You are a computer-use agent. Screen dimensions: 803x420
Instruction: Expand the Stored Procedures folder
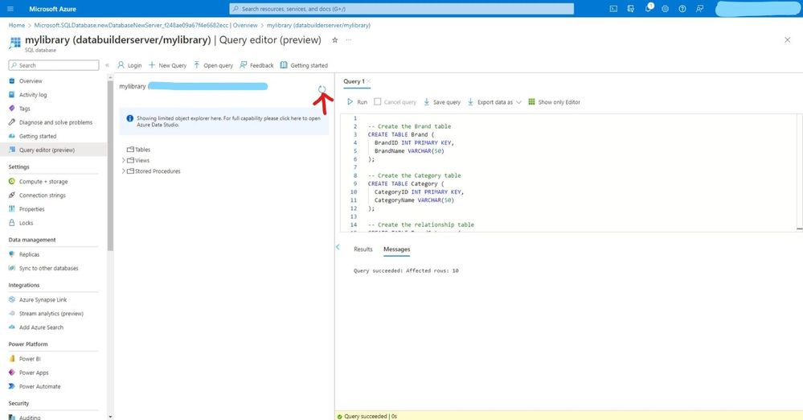(x=124, y=171)
